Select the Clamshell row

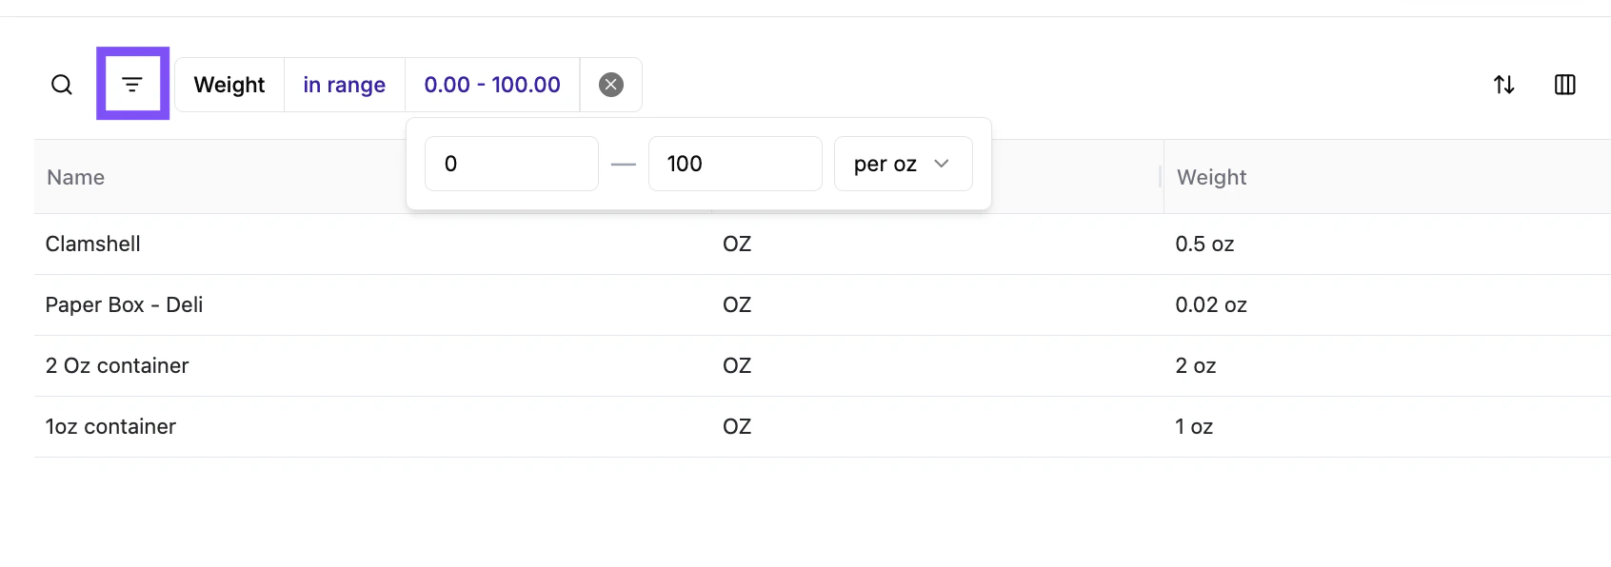click(x=93, y=244)
